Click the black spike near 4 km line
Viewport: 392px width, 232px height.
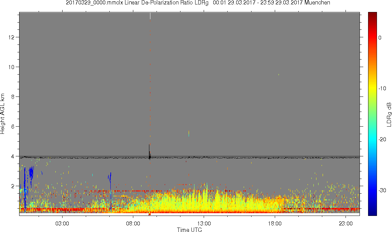pyautogui.click(x=149, y=152)
